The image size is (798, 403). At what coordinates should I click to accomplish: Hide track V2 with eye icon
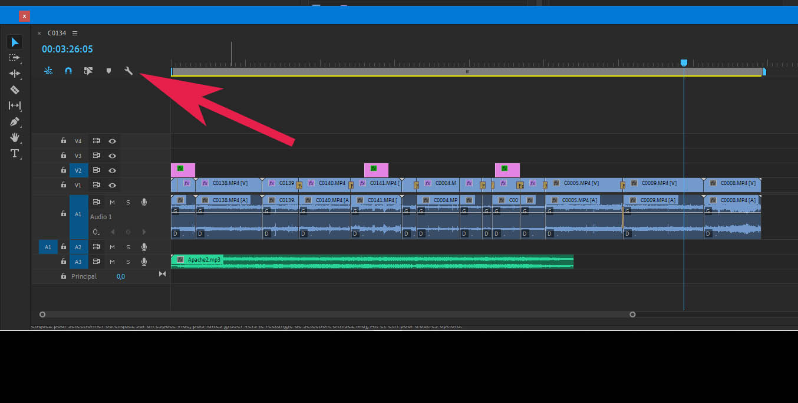coord(112,170)
